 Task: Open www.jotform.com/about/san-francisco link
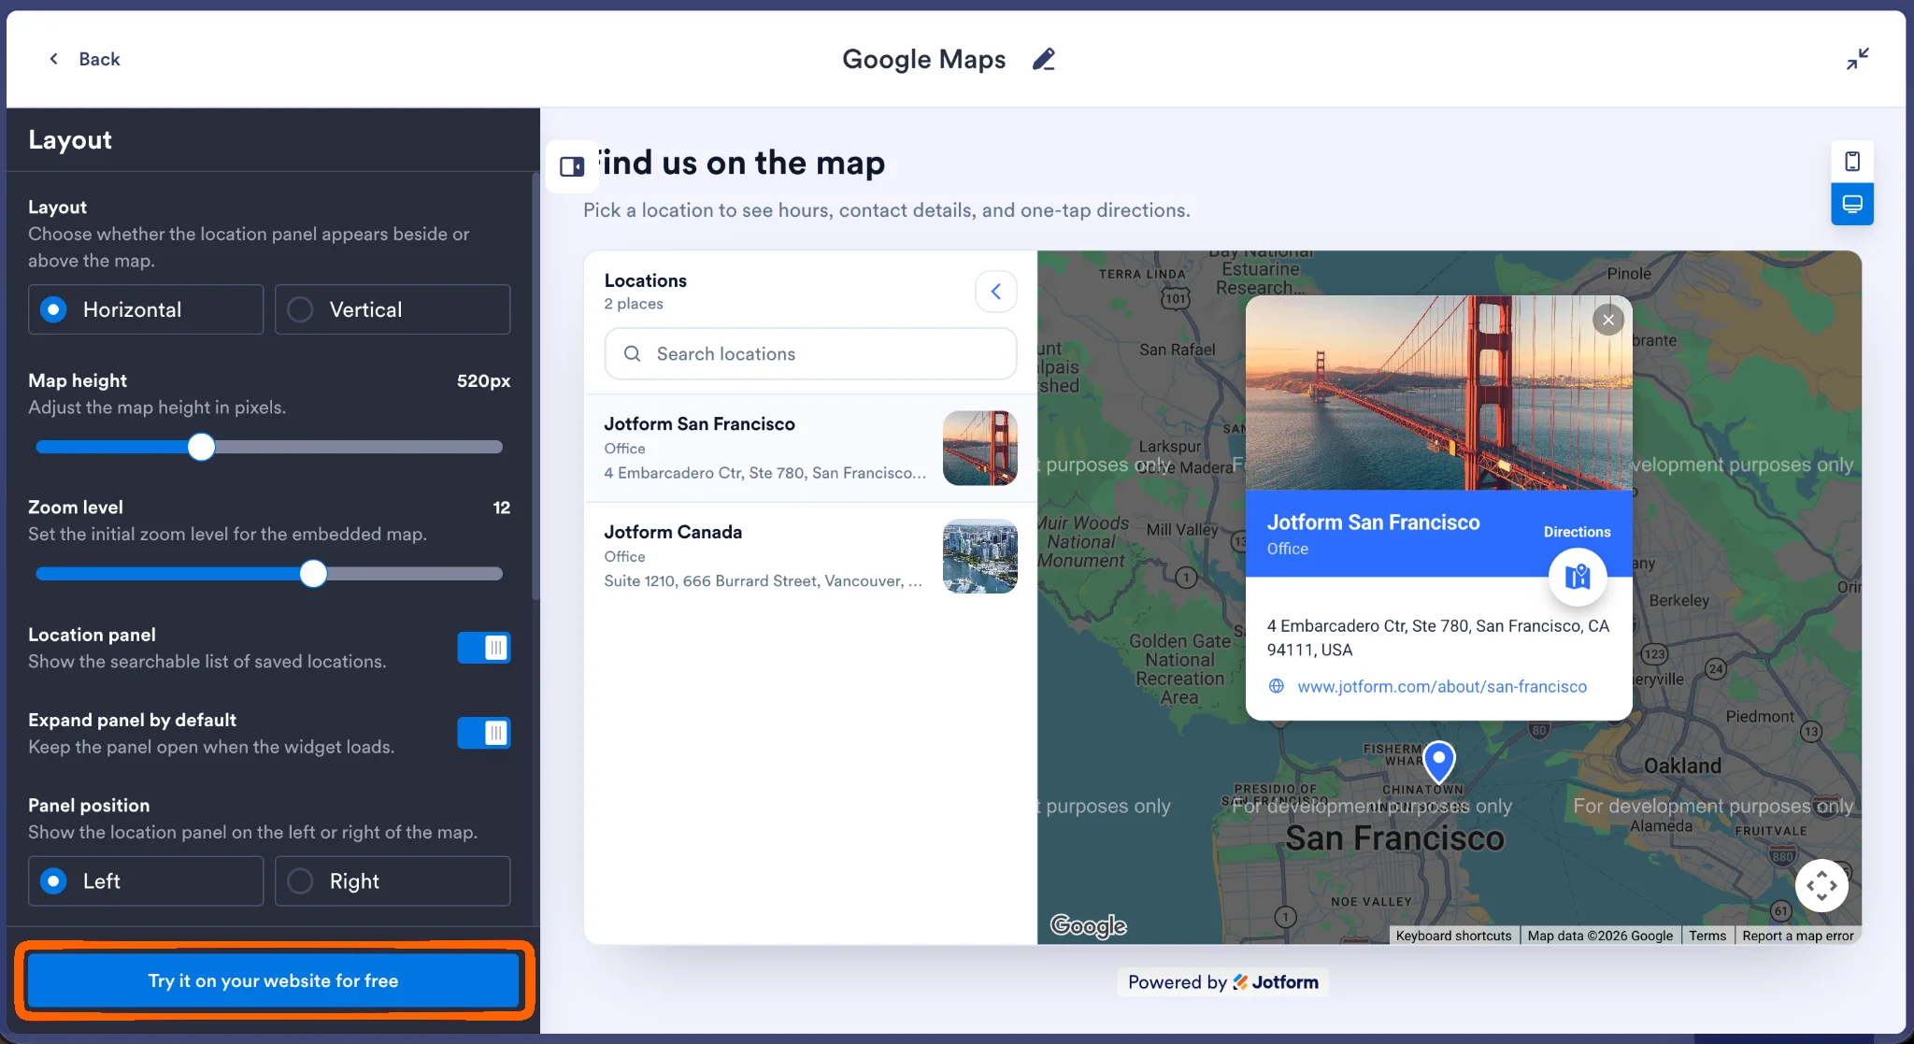[1442, 686]
